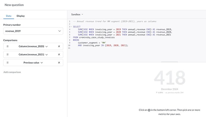Open the Previous value comparison dropdown

pyautogui.click(x=33, y=63)
